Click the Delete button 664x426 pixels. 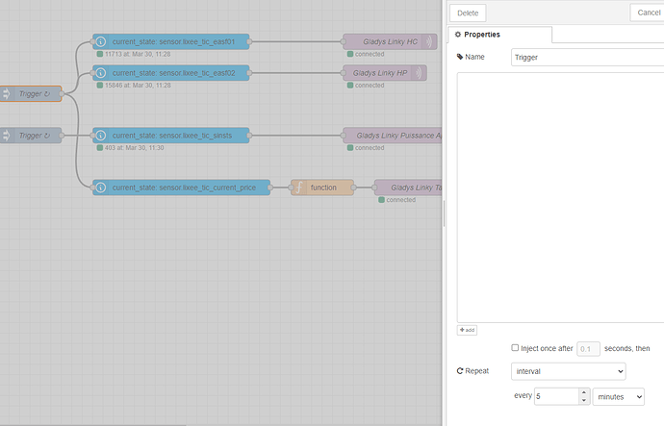pos(468,13)
